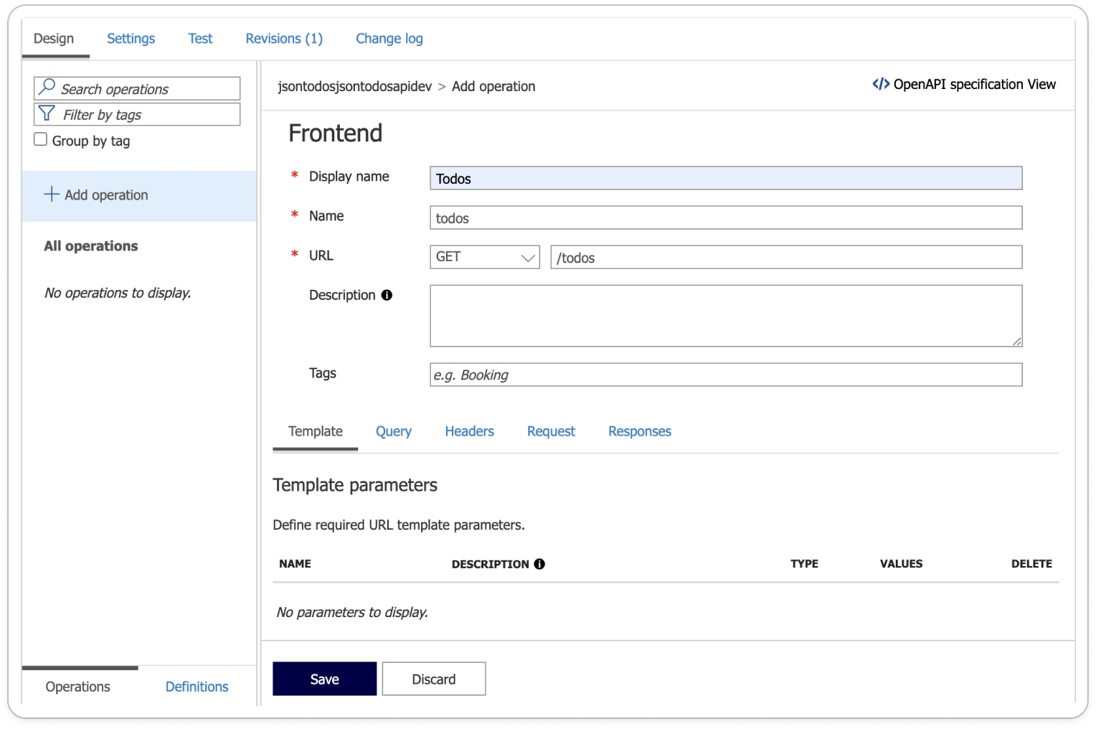
Task: Switch to the Headers tab
Action: pyautogui.click(x=469, y=431)
